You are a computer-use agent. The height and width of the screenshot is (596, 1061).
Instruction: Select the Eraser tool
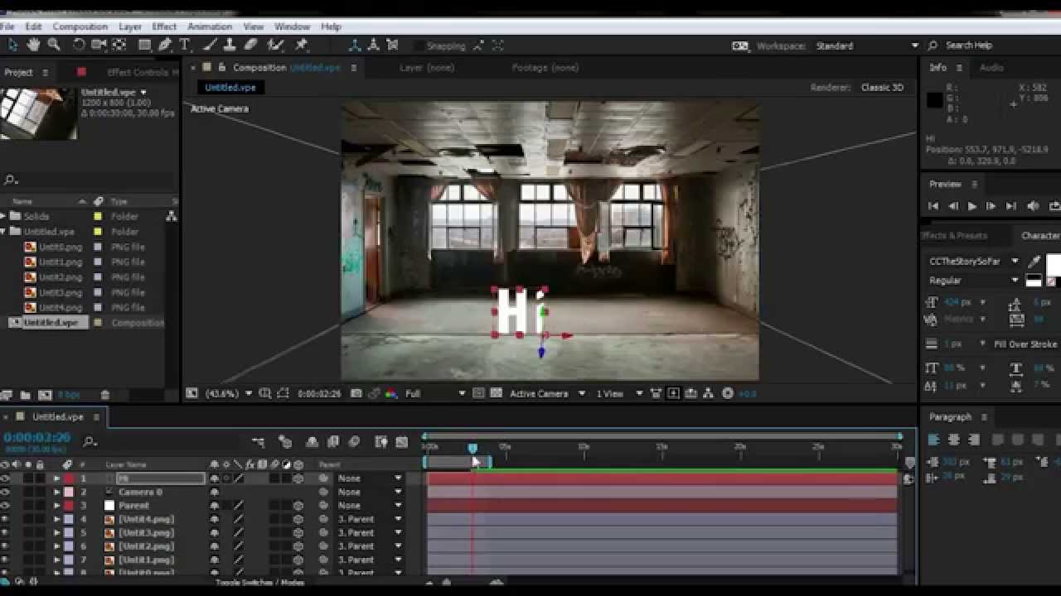251,45
